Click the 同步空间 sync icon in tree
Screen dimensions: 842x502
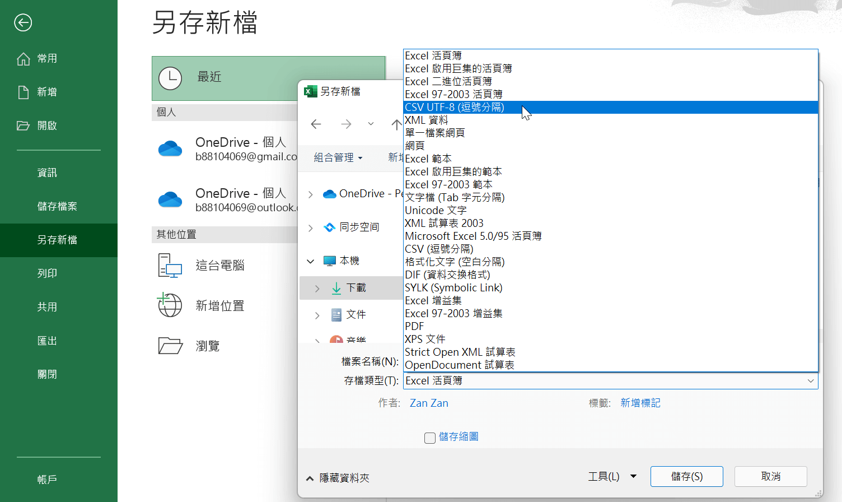pos(330,227)
